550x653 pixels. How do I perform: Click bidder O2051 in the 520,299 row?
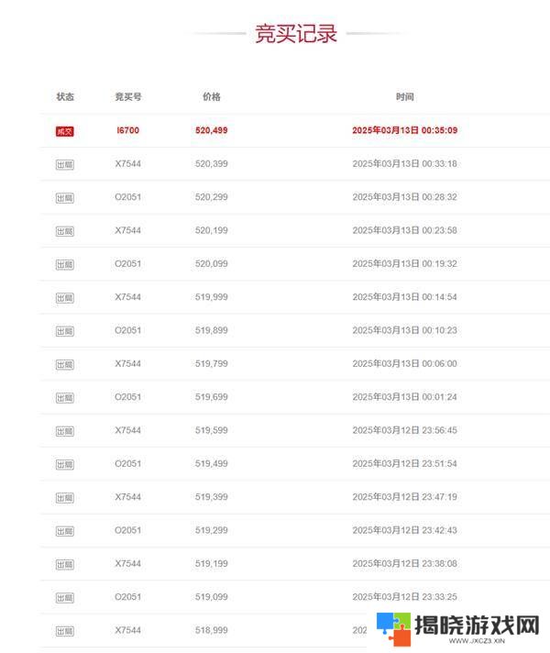click(127, 196)
